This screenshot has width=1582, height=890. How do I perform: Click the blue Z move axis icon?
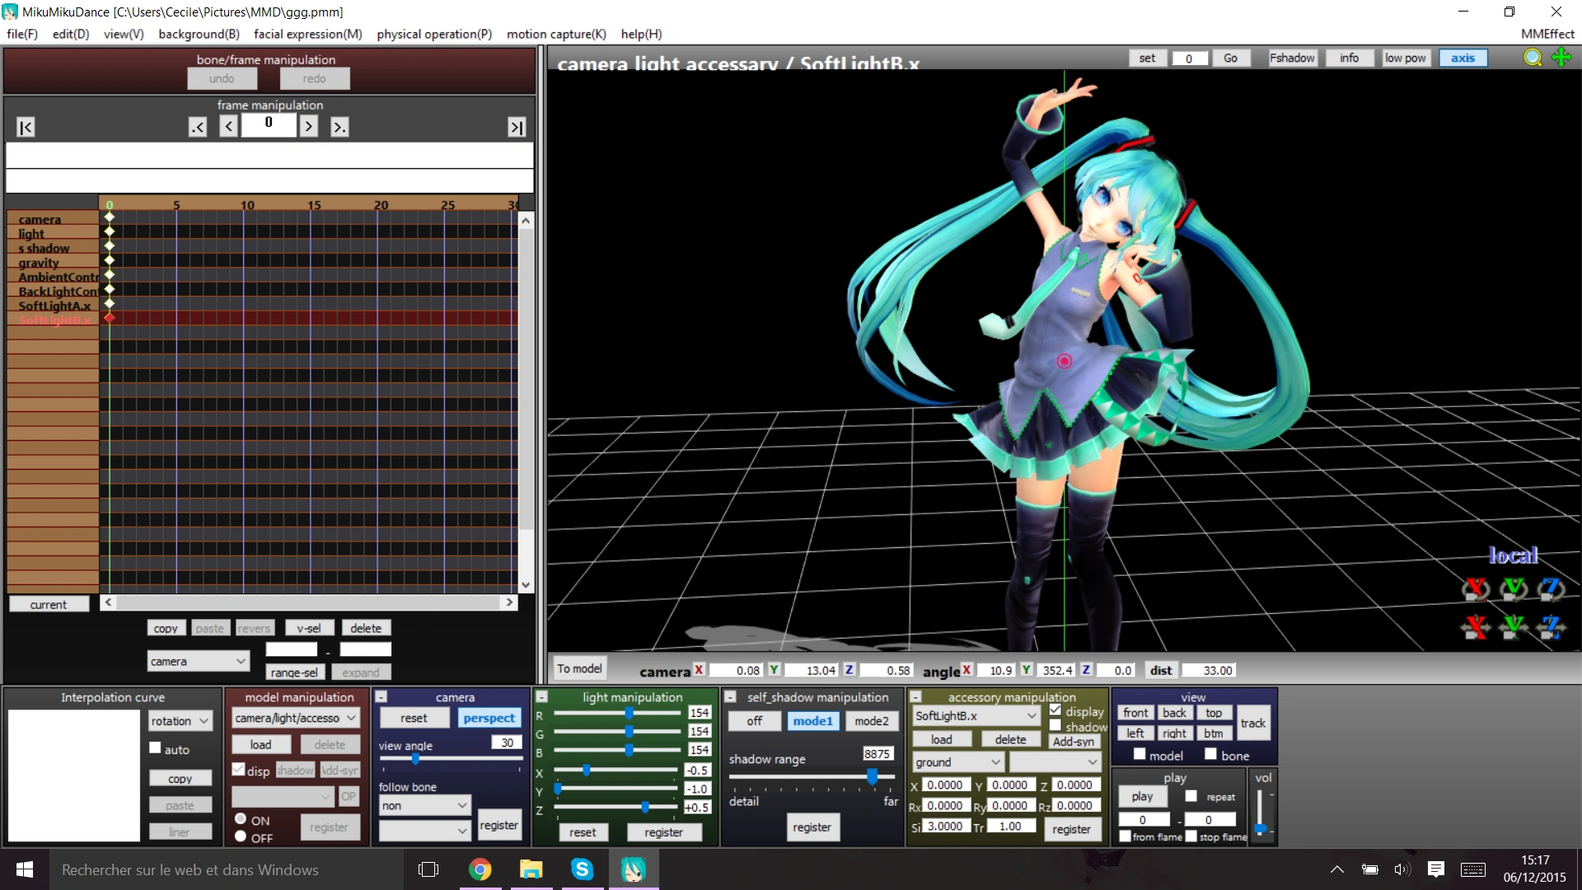pos(1551,628)
